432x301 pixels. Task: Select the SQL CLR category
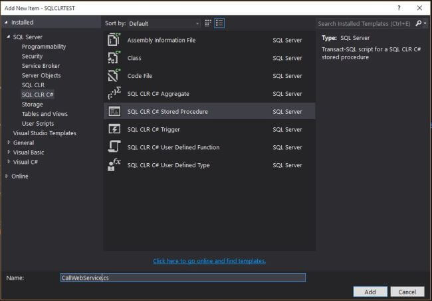(33, 85)
